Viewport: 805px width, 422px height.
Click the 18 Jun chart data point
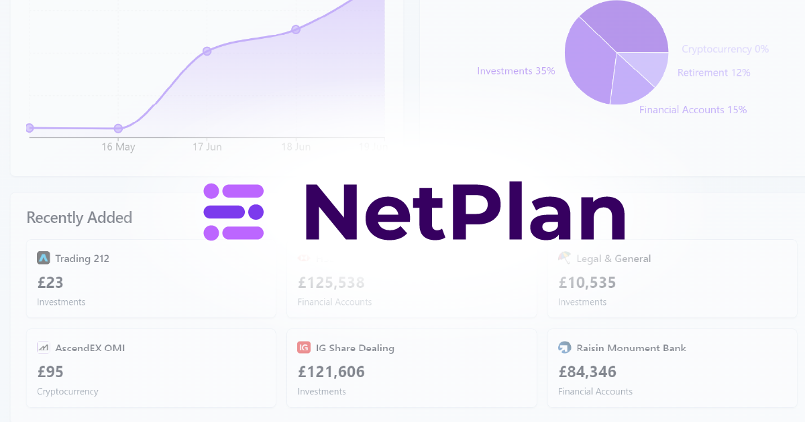click(x=295, y=29)
